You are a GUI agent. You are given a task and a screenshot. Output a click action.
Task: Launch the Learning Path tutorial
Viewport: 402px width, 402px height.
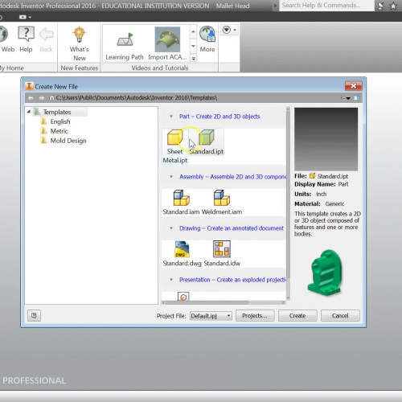pos(125,45)
